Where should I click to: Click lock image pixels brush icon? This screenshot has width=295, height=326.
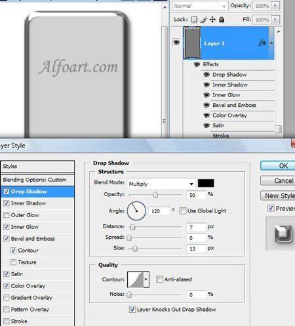[x=203, y=20]
